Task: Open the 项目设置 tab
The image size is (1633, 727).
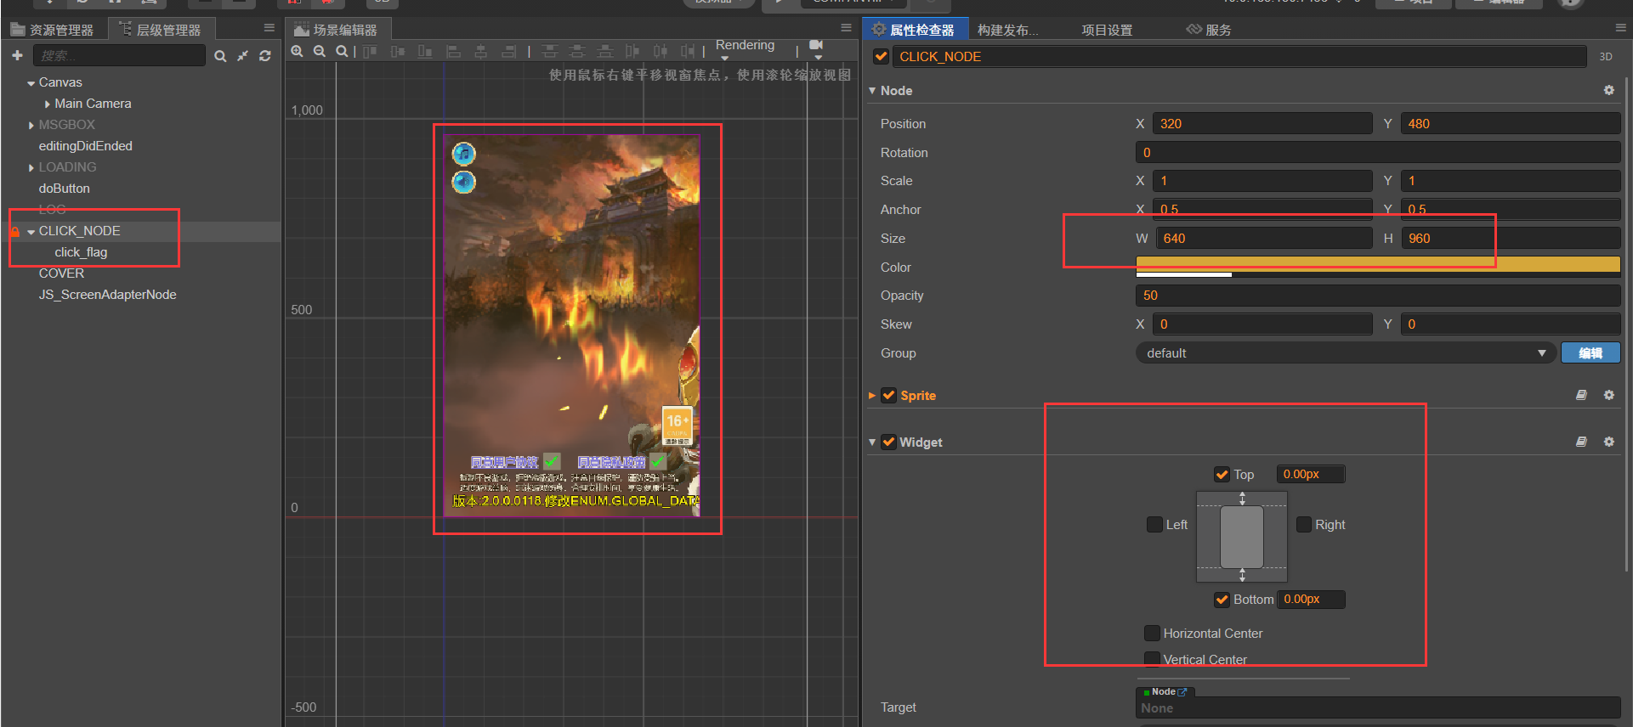Action: [1107, 30]
